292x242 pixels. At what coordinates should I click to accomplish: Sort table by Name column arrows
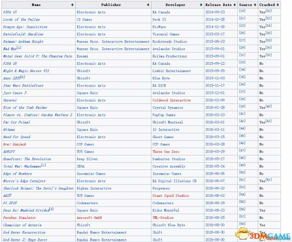(x=72, y=5)
